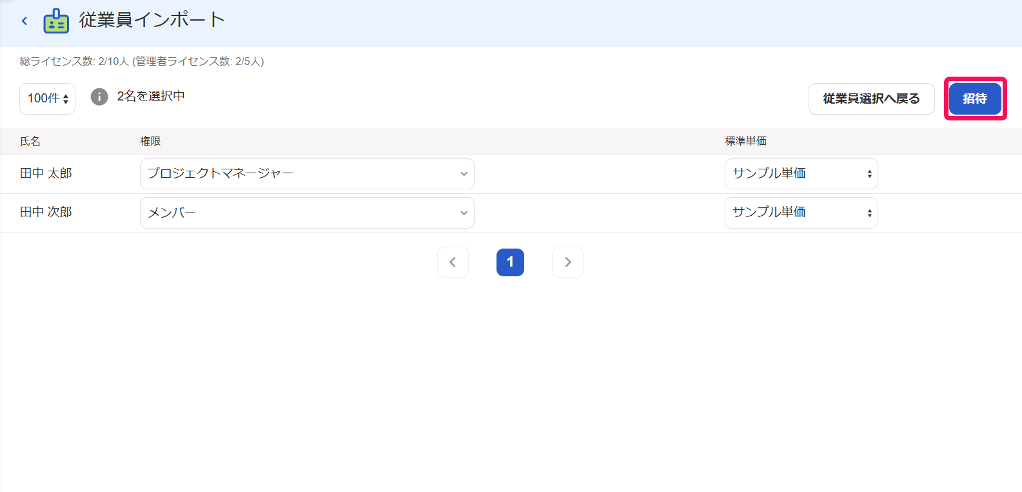This screenshot has width=1022, height=492.
Task: Click the 氏名 column header
Action: tap(30, 141)
